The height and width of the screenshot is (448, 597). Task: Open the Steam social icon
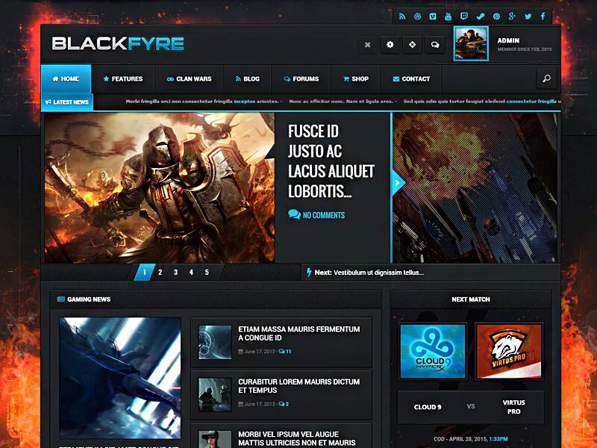pos(480,16)
